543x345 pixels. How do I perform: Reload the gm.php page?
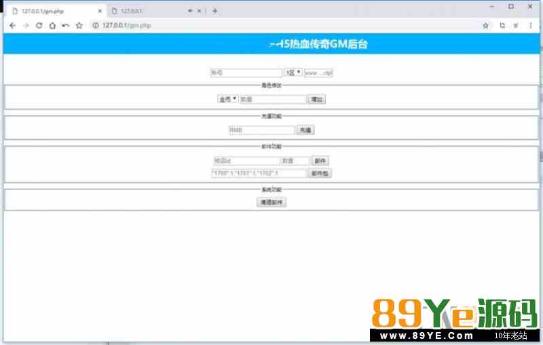39,26
